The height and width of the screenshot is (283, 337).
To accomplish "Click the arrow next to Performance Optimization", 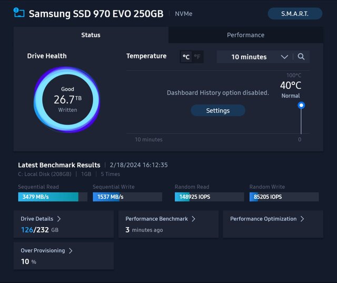I will click(x=302, y=219).
